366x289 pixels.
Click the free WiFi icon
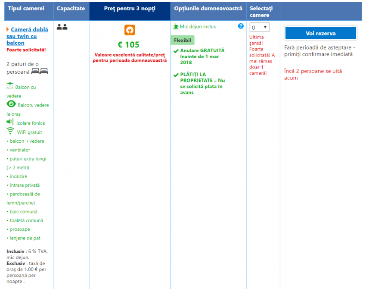click(x=10, y=131)
